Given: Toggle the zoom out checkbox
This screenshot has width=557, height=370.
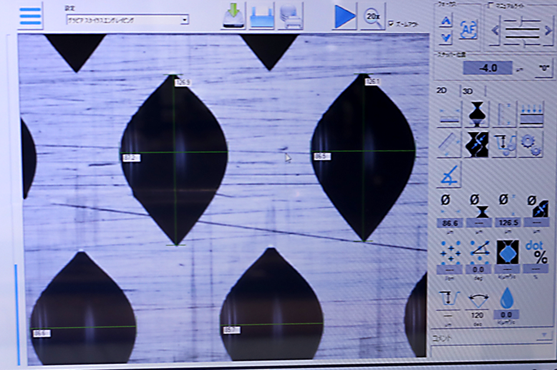Looking at the screenshot, I should coord(390,24).
